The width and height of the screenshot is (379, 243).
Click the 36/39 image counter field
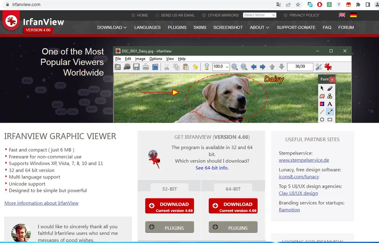[x=300, y=67]
